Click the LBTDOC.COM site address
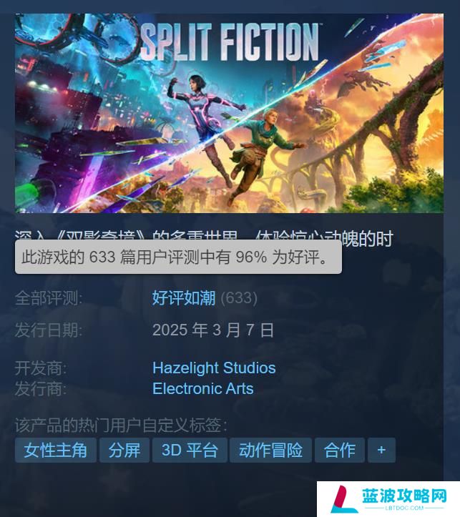The width and height of the screenshot is (460, 517). [404, 508]
